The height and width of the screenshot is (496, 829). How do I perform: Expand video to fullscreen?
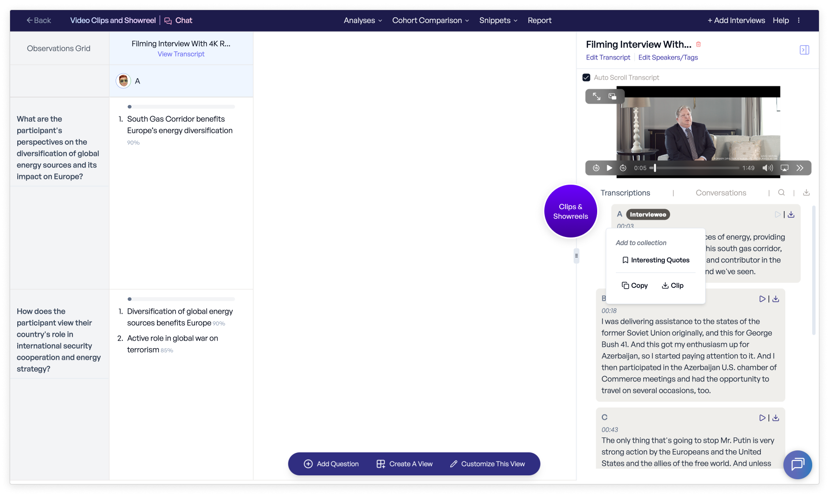(596, 96)
